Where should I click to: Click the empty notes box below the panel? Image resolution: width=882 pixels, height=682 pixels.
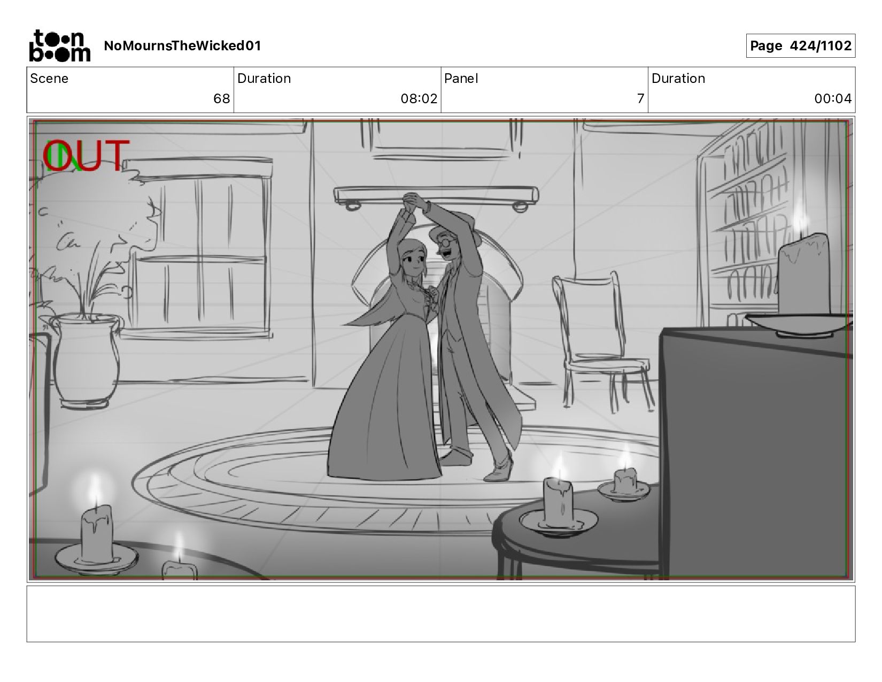point(441,614)
